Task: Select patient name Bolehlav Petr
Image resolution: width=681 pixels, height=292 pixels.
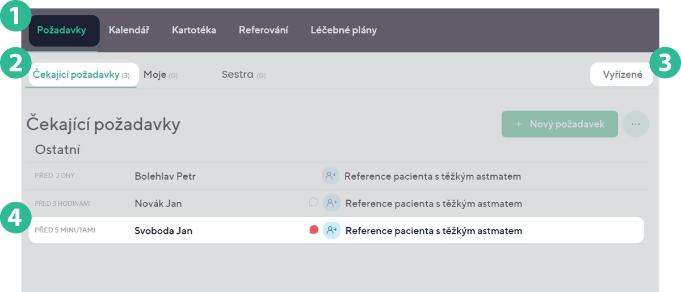Action: (165, 176)
